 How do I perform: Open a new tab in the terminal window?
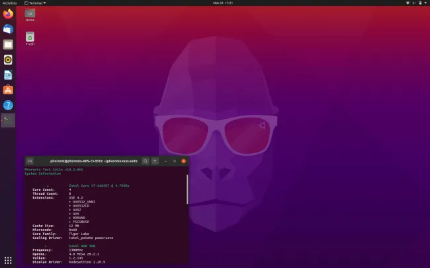(30, 161)
